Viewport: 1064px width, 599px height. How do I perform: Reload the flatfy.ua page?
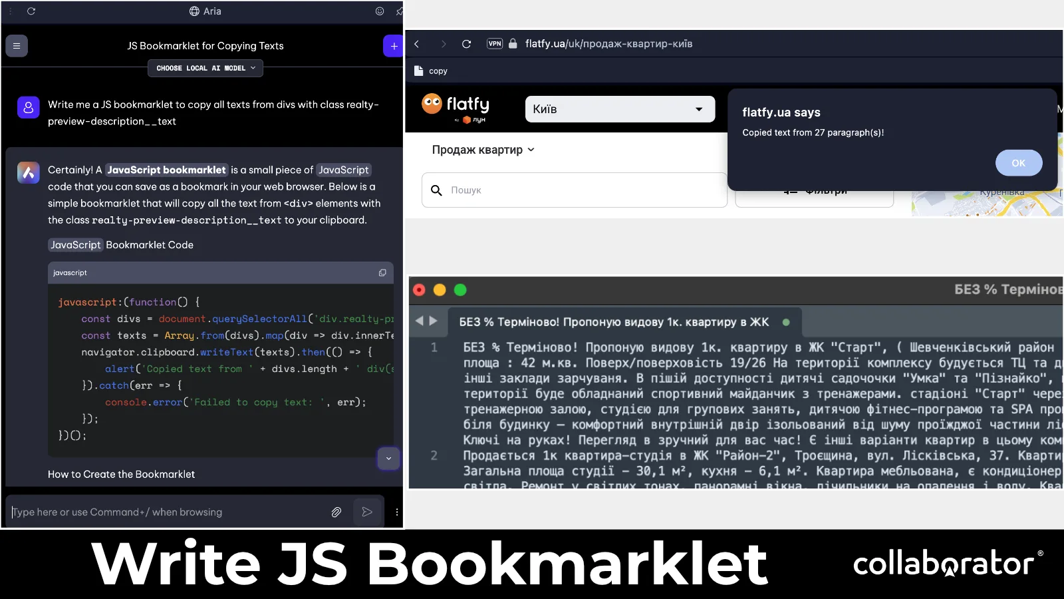pyautogui.click(x=467, y=44)
